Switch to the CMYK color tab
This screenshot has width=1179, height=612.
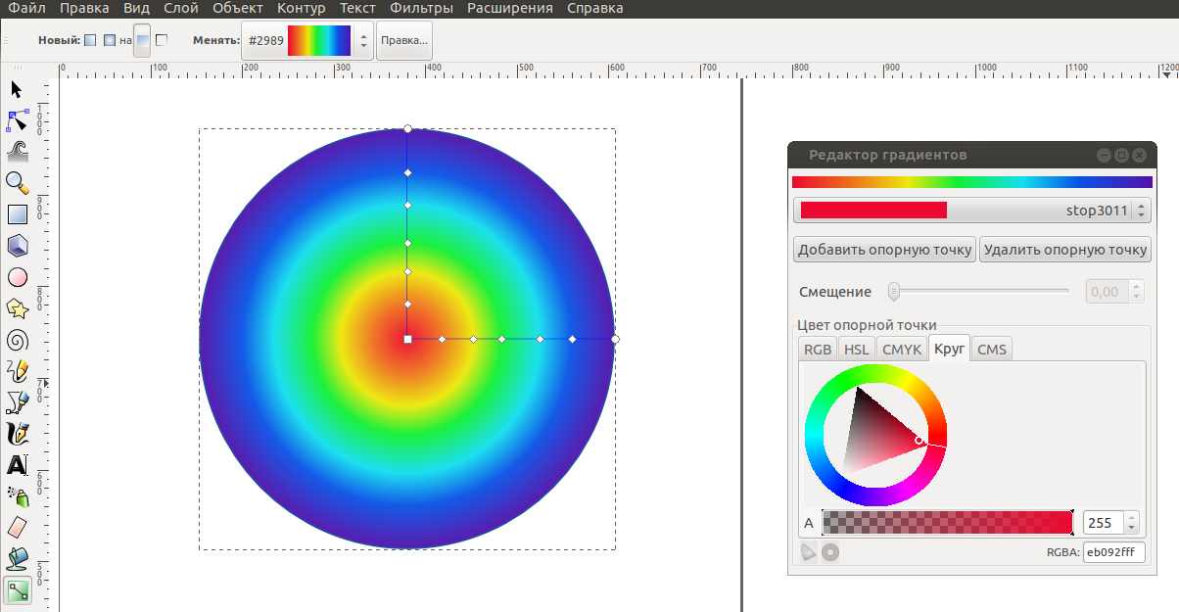tap(901, 349)
